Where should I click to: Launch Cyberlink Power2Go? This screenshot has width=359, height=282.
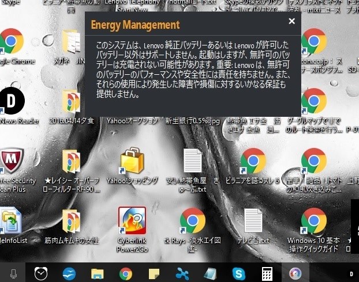[132, 220]
